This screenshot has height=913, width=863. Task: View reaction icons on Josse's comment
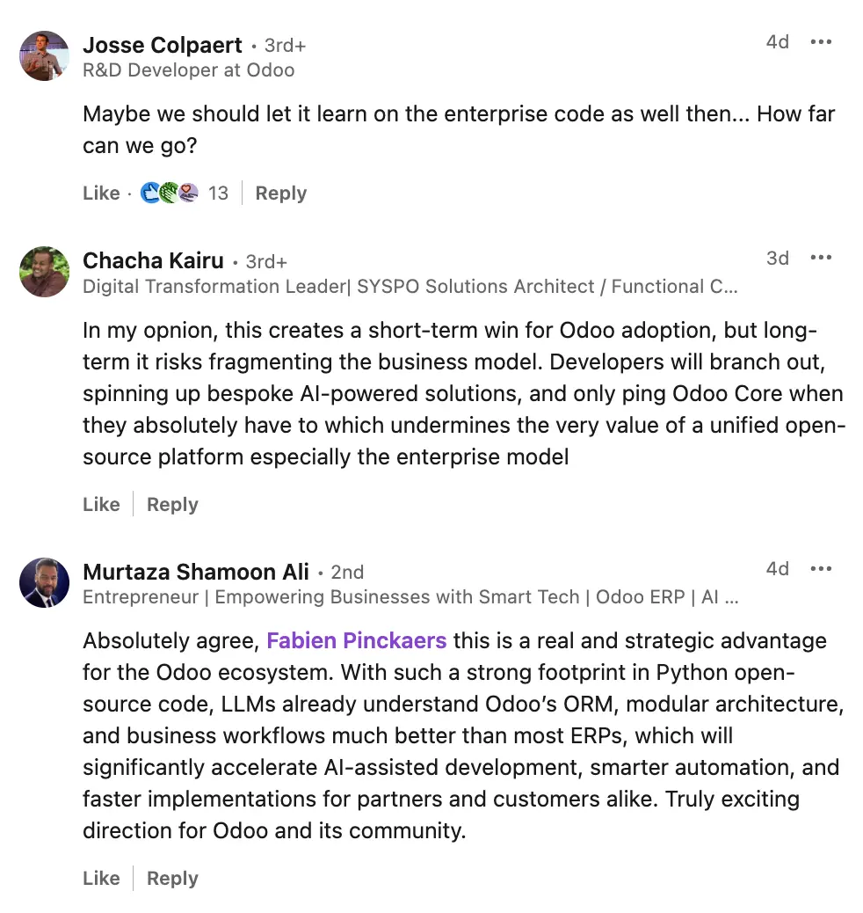pos(170,194)
